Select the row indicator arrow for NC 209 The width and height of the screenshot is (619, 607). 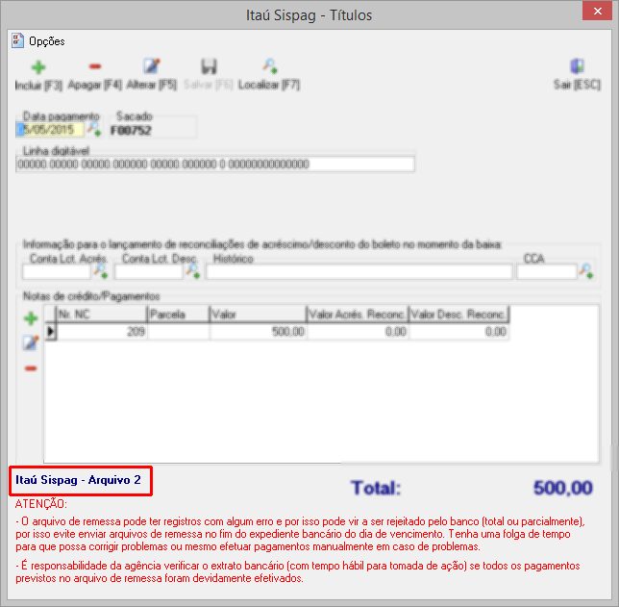50,332
